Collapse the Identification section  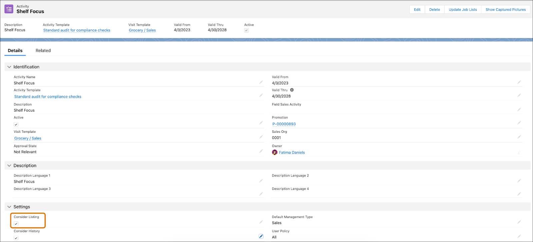point(9,67)
